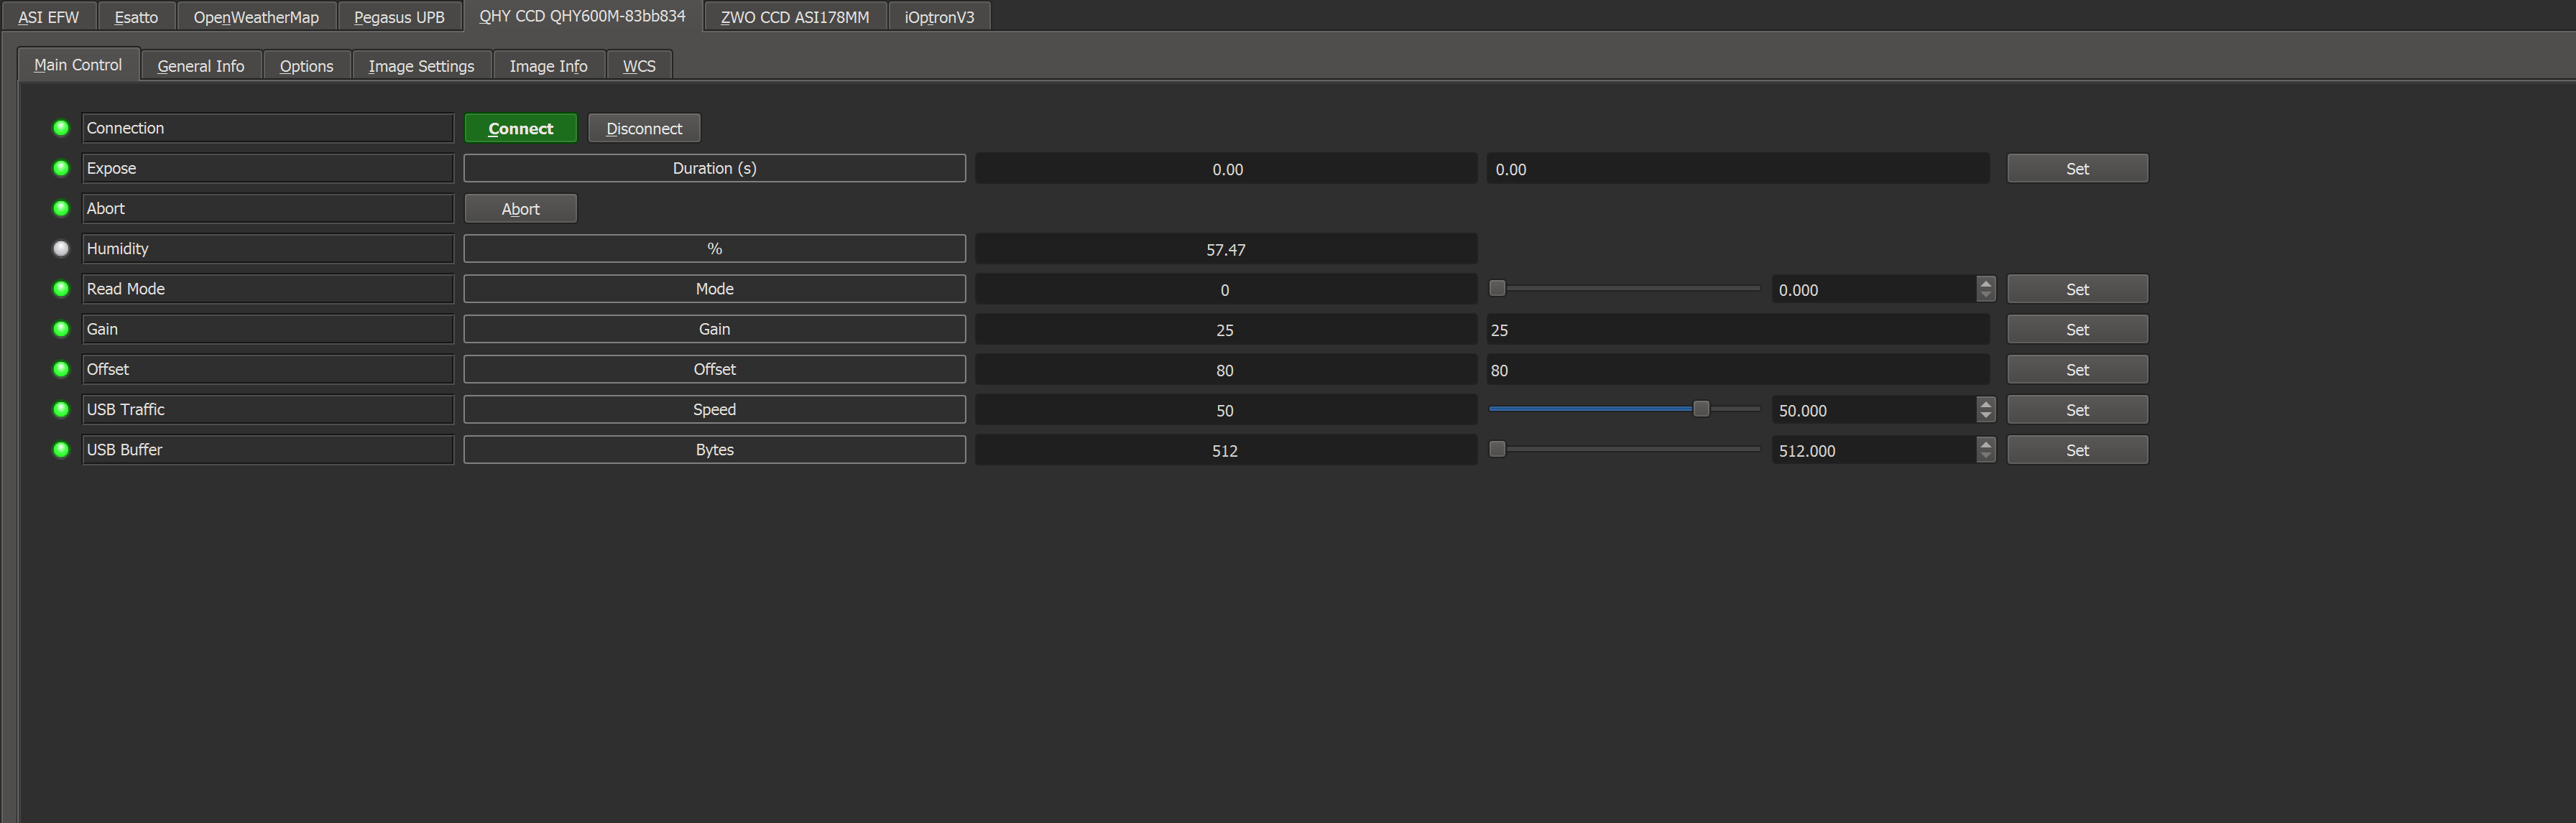Switch to the General Info tab
2576x823 pixels.
coord(200,65)
